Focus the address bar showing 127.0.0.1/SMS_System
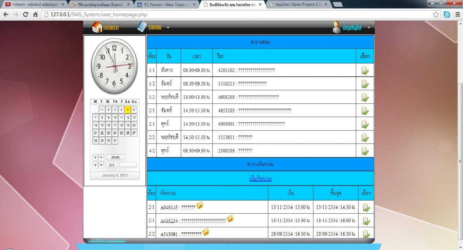The image size is (463, 250). click(237, 15)
